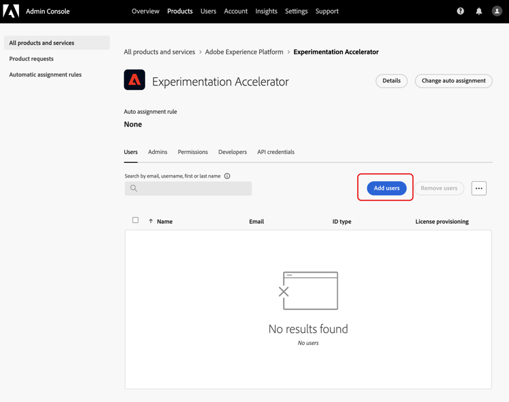This screenshot has width=509, height=402.
Task: Click the Email column header
Action: (x=257, y=222)
